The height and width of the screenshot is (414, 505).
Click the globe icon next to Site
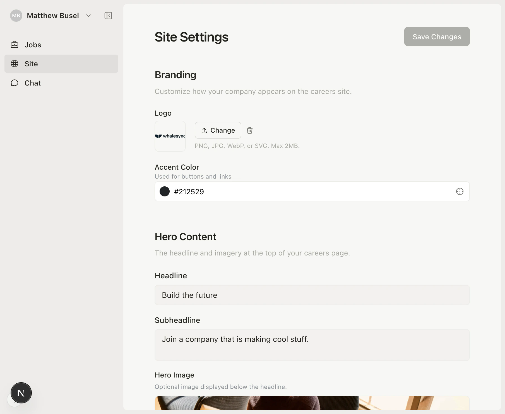point(15,64)
